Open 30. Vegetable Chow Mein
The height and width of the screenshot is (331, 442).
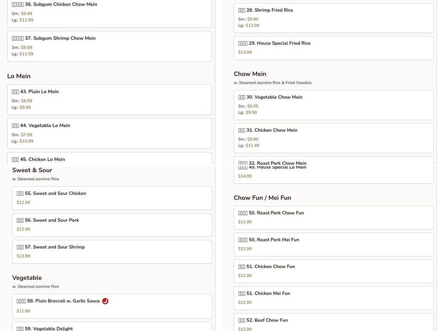(x=334, y=105)
